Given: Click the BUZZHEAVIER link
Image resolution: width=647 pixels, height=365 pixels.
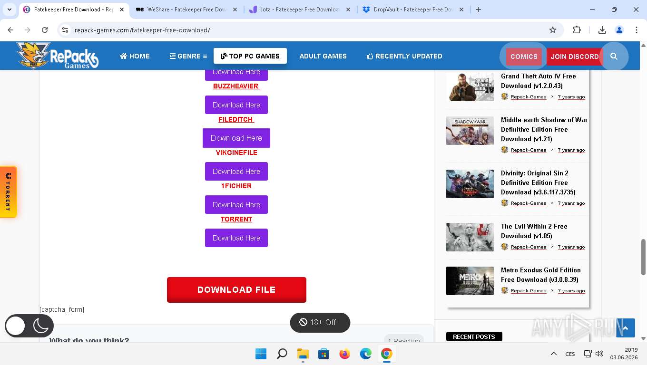Looking at the screenshot, I should tap(236, 86).
